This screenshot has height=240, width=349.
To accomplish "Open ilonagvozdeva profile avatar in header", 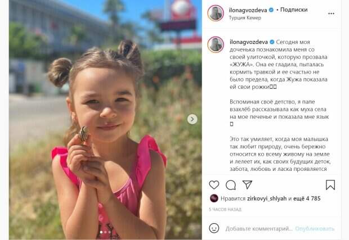I will click(x=216, y=13).
